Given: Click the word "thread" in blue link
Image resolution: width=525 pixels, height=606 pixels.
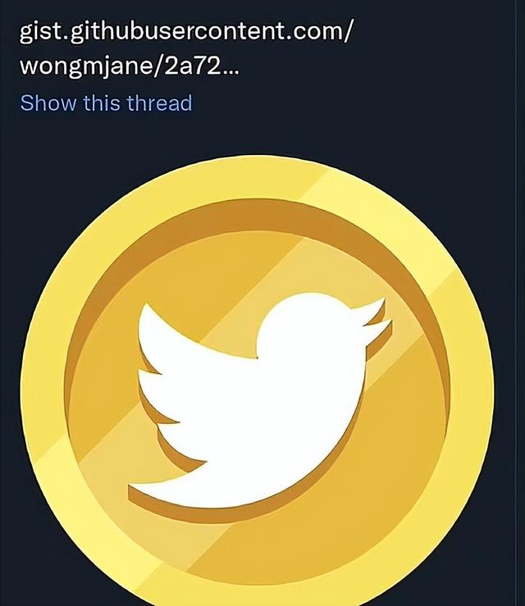Looking at the screenshot, I should (160, 103).
